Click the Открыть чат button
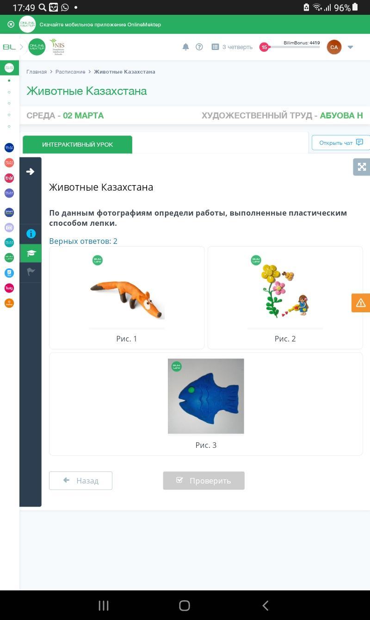370x620 pixels. tap(341, 143)
